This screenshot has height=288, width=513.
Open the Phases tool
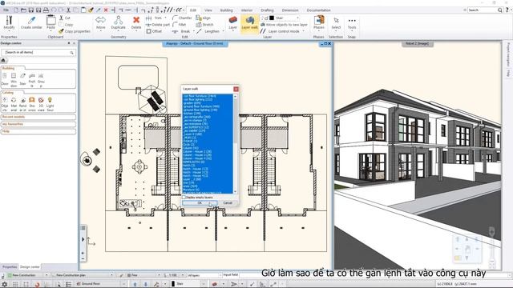coord(319,22)
